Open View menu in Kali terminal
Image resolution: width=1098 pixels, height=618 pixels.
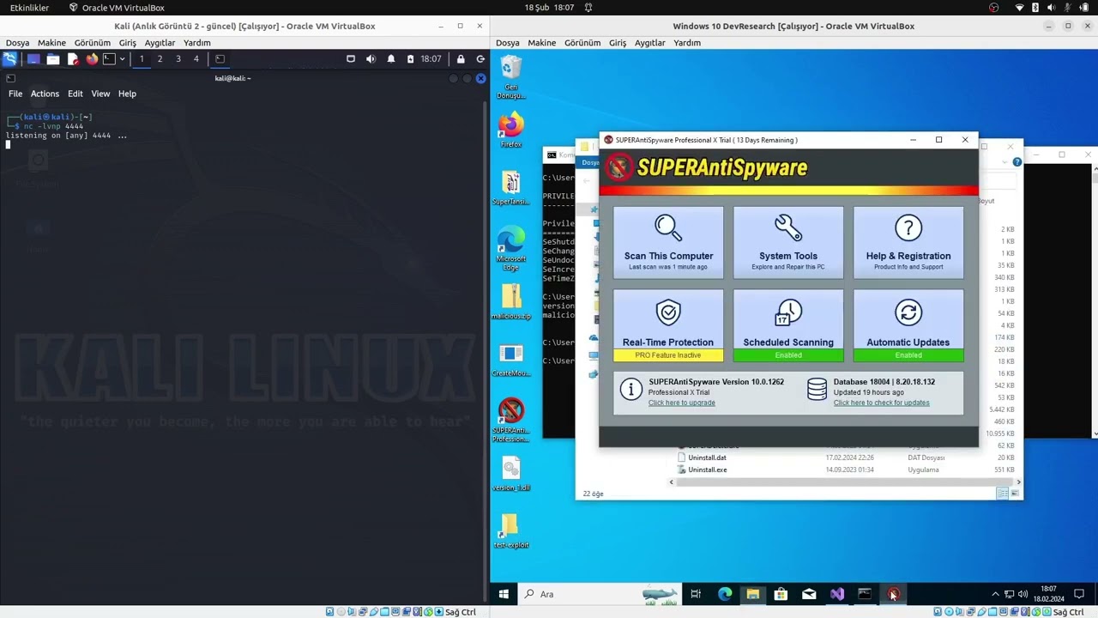(x=100, y=94)
